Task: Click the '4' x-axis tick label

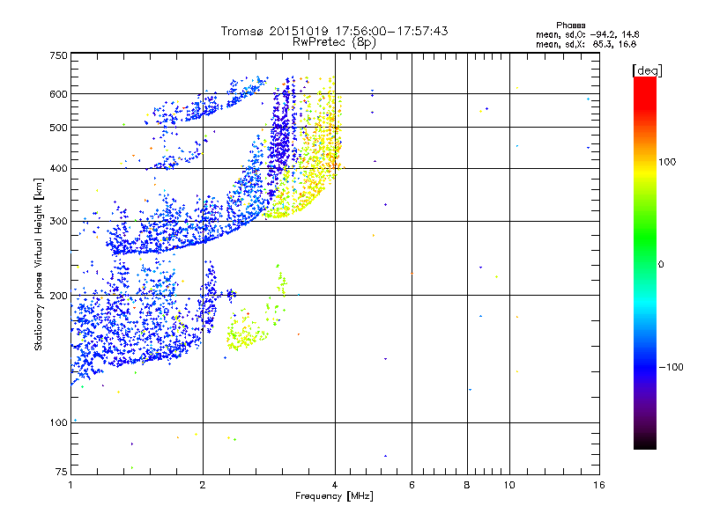Action: (335, 485)
